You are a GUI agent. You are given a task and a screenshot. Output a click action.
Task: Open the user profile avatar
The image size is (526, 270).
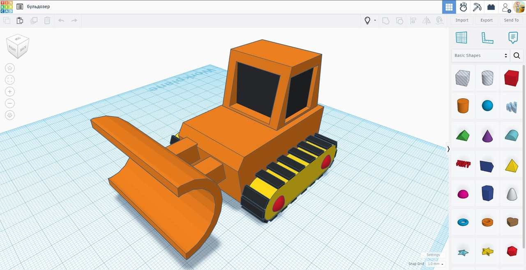[x=519, y=7]
